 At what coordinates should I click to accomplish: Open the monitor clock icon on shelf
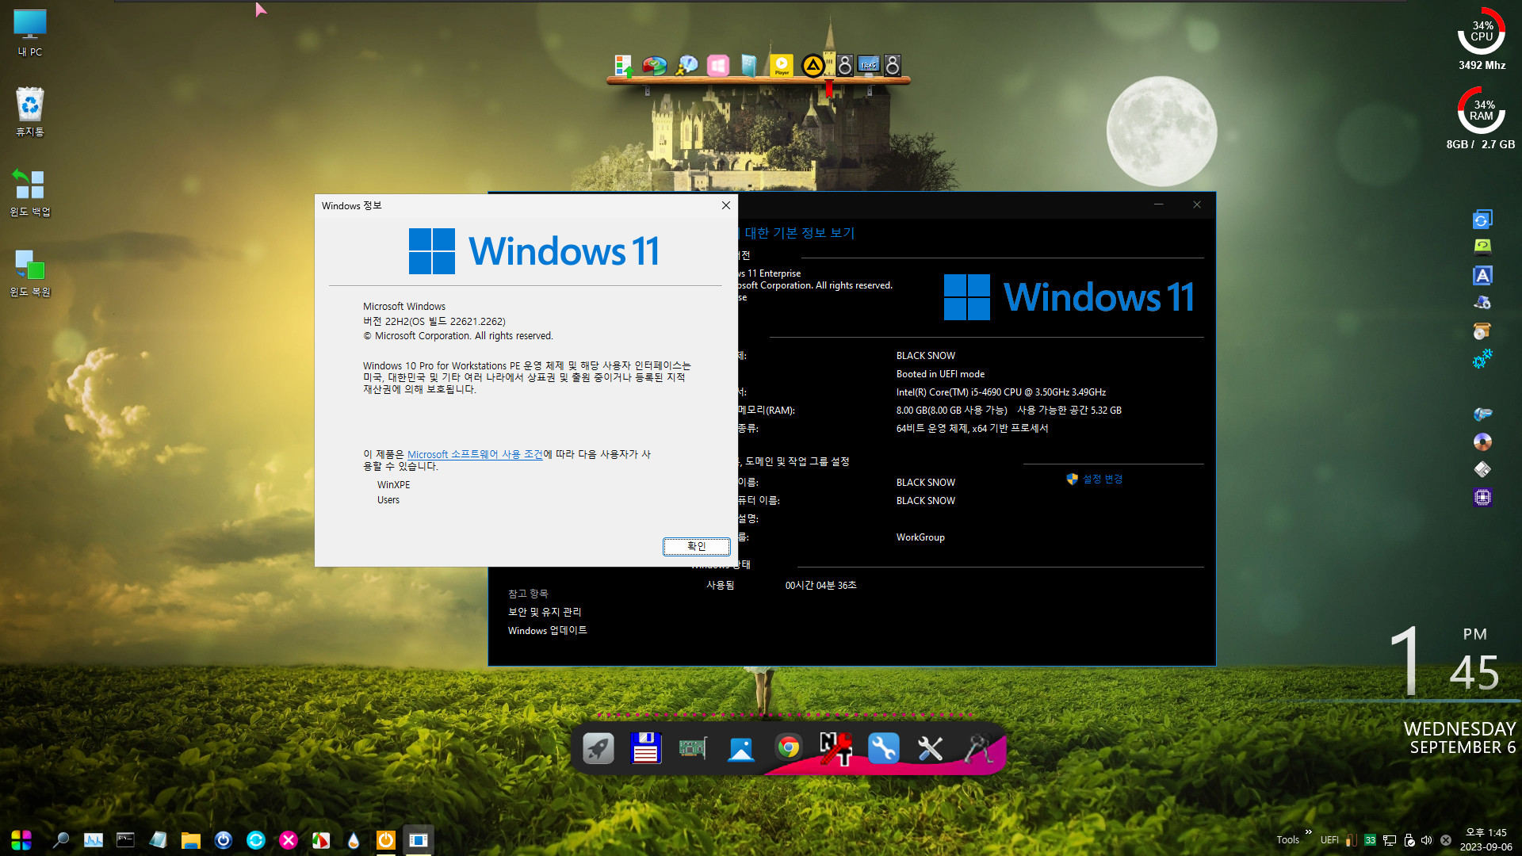[x=870, y=65]
